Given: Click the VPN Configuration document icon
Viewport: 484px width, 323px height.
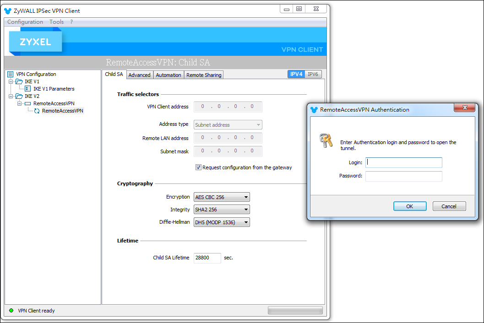Looking at the screenshot, I should pos(10,75).
